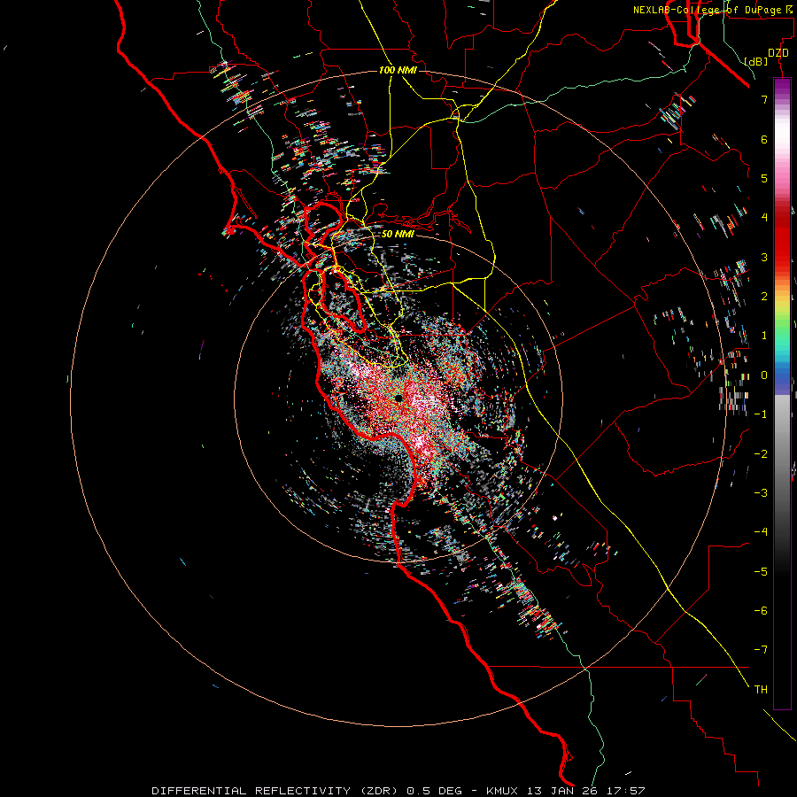Click the 7 value on the color scale
The height and width of the screenshot is (797, 797).
[x=764, y=99]
